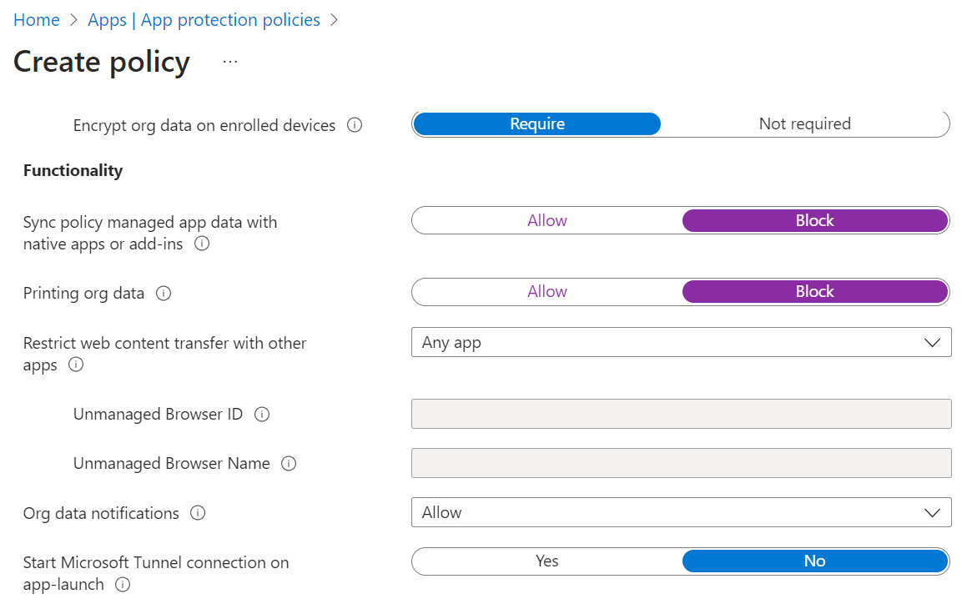Screen dimensions: 977x614
Task: Navigate to Home via the breadcrumb
Action: tap(37, 19)
